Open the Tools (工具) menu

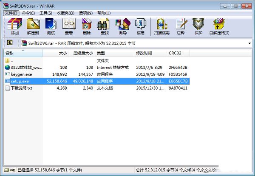(46, 13)
